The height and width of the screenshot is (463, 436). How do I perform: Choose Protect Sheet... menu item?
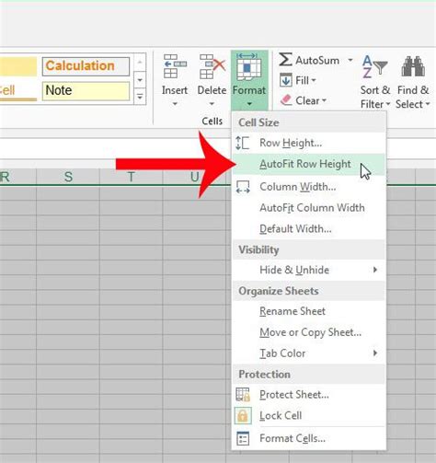tap(308, 395)
